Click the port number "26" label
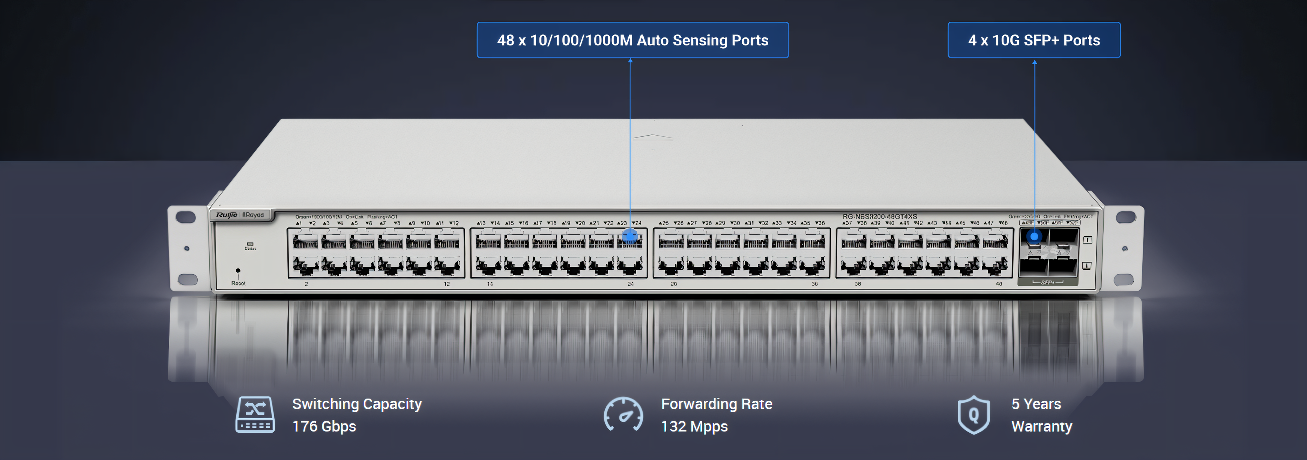This screenshot has width=1307, height=460. pos(673,284)
